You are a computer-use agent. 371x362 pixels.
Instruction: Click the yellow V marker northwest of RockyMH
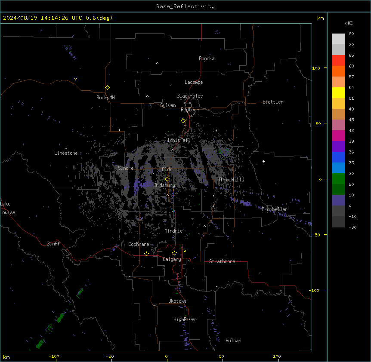tap(75, 79)
